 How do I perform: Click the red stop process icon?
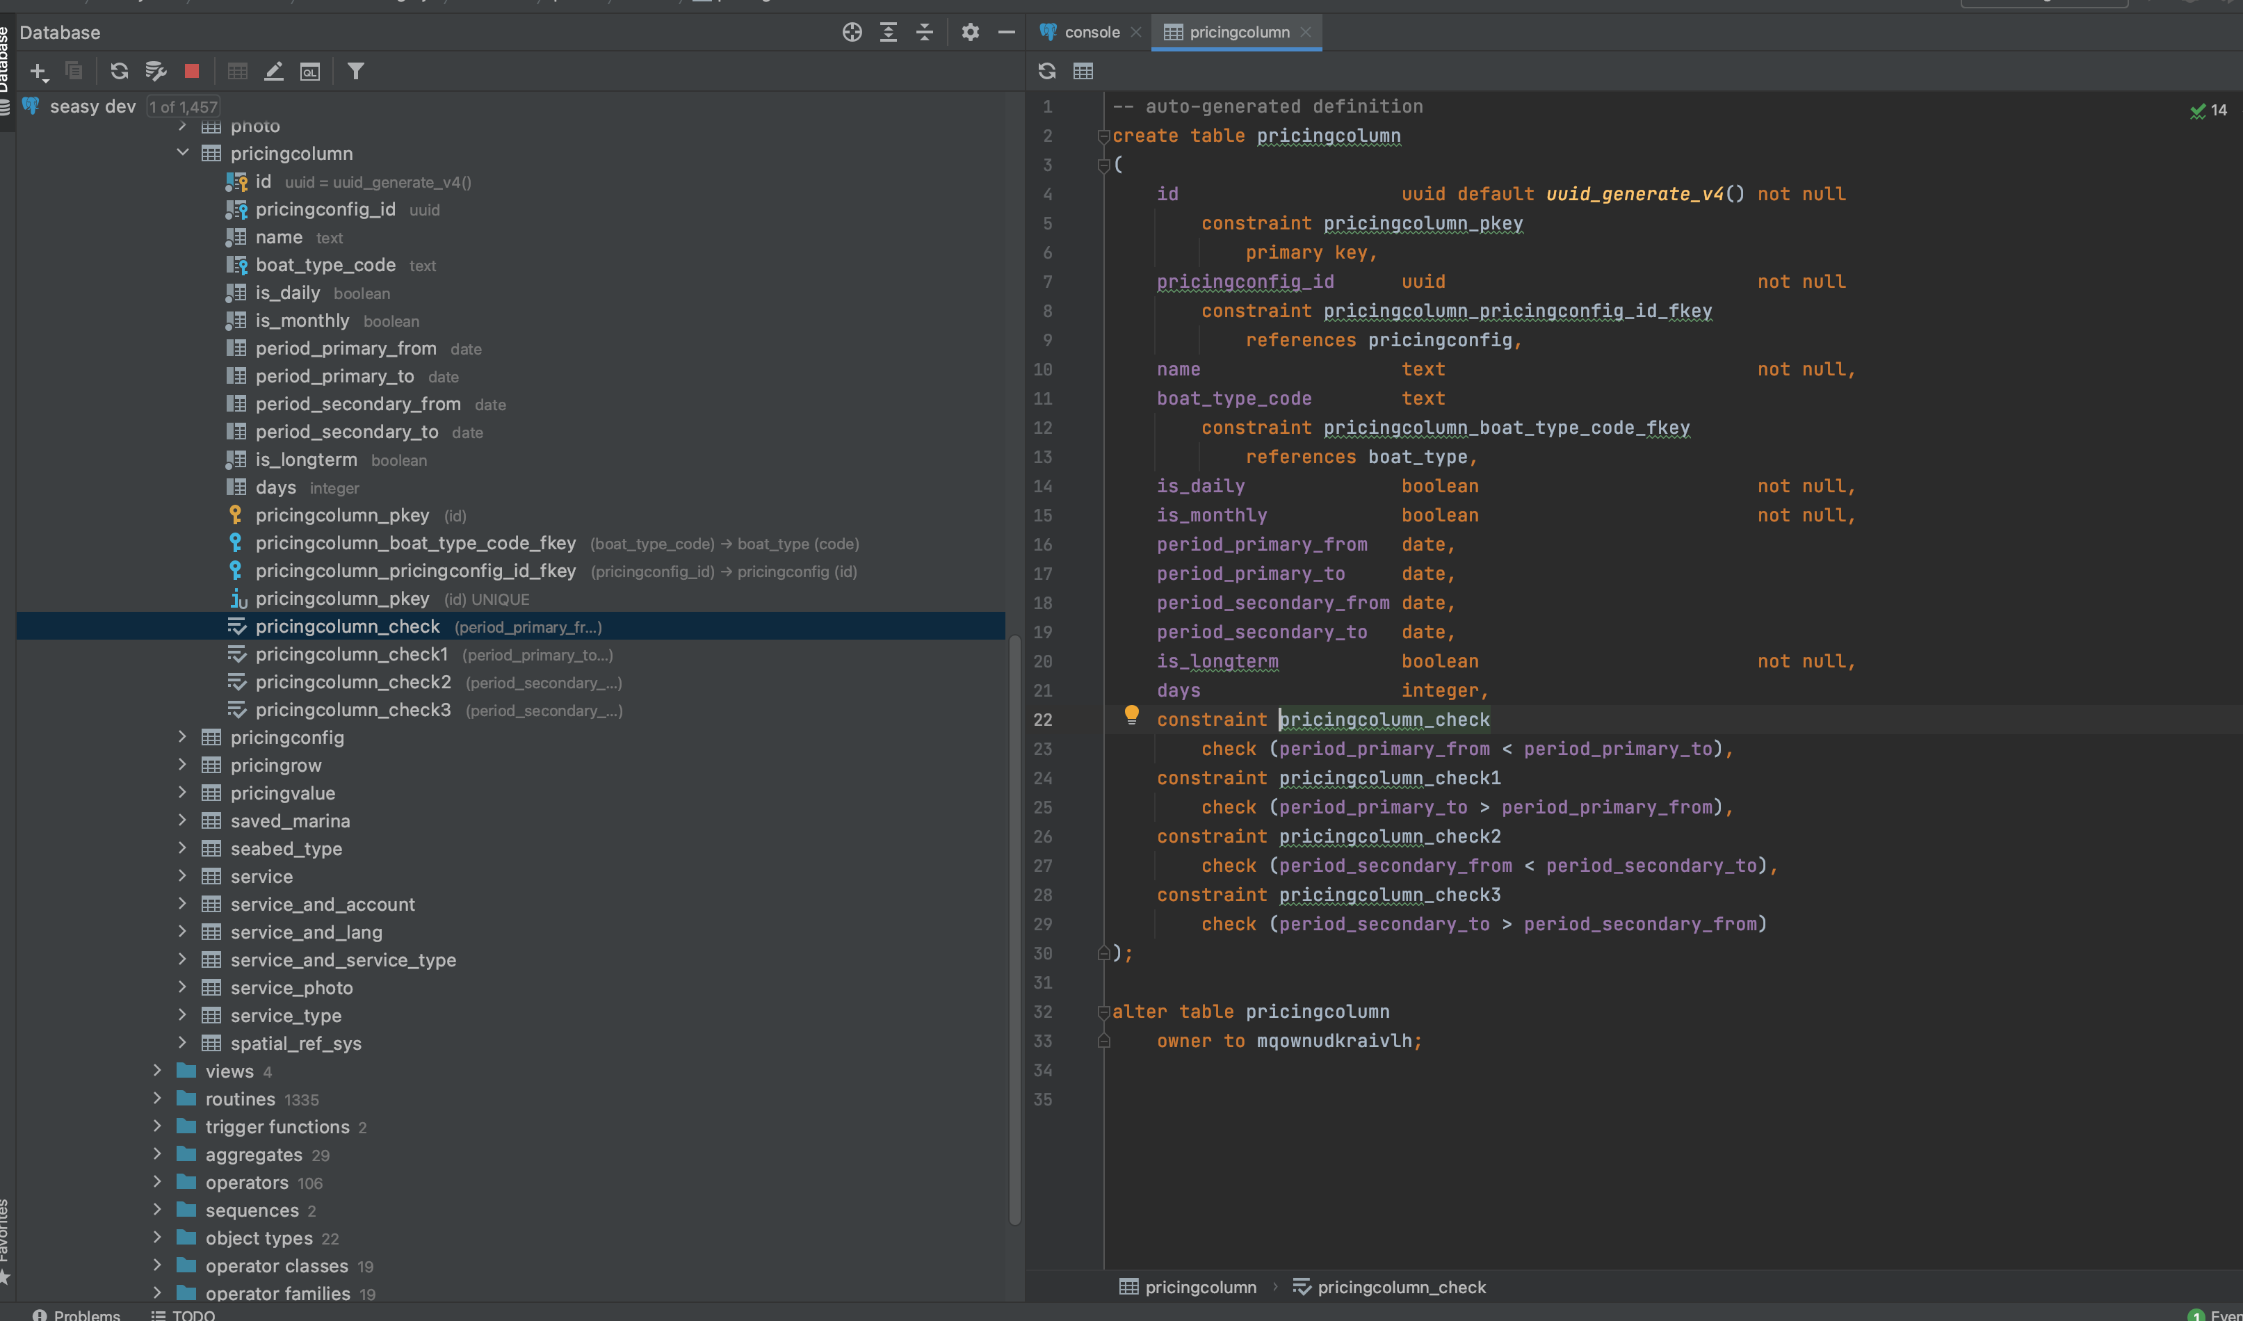(191, 71)
